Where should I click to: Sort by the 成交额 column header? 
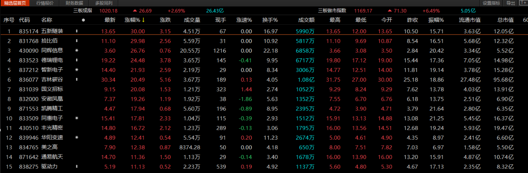coord(306,20)
